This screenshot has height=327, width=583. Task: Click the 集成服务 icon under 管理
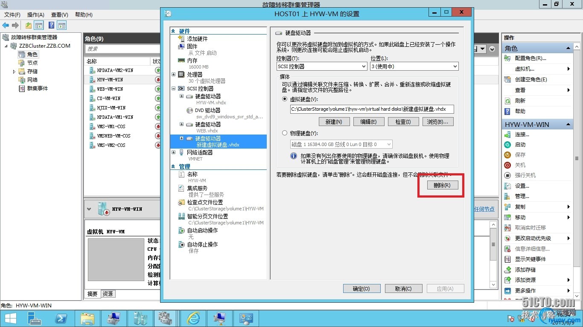(x=181, y=188)
